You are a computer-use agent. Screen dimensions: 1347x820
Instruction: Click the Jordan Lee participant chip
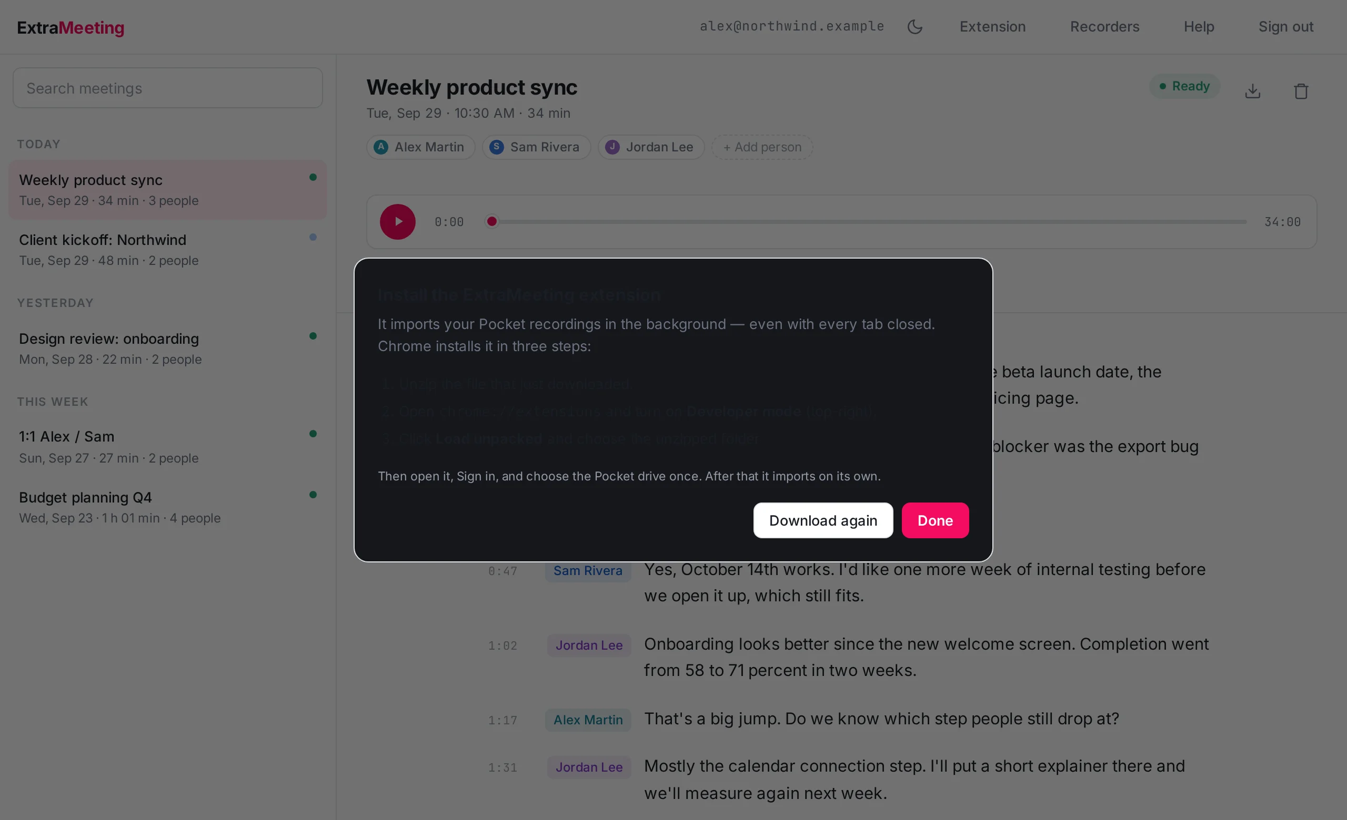[x=650, y=147]
